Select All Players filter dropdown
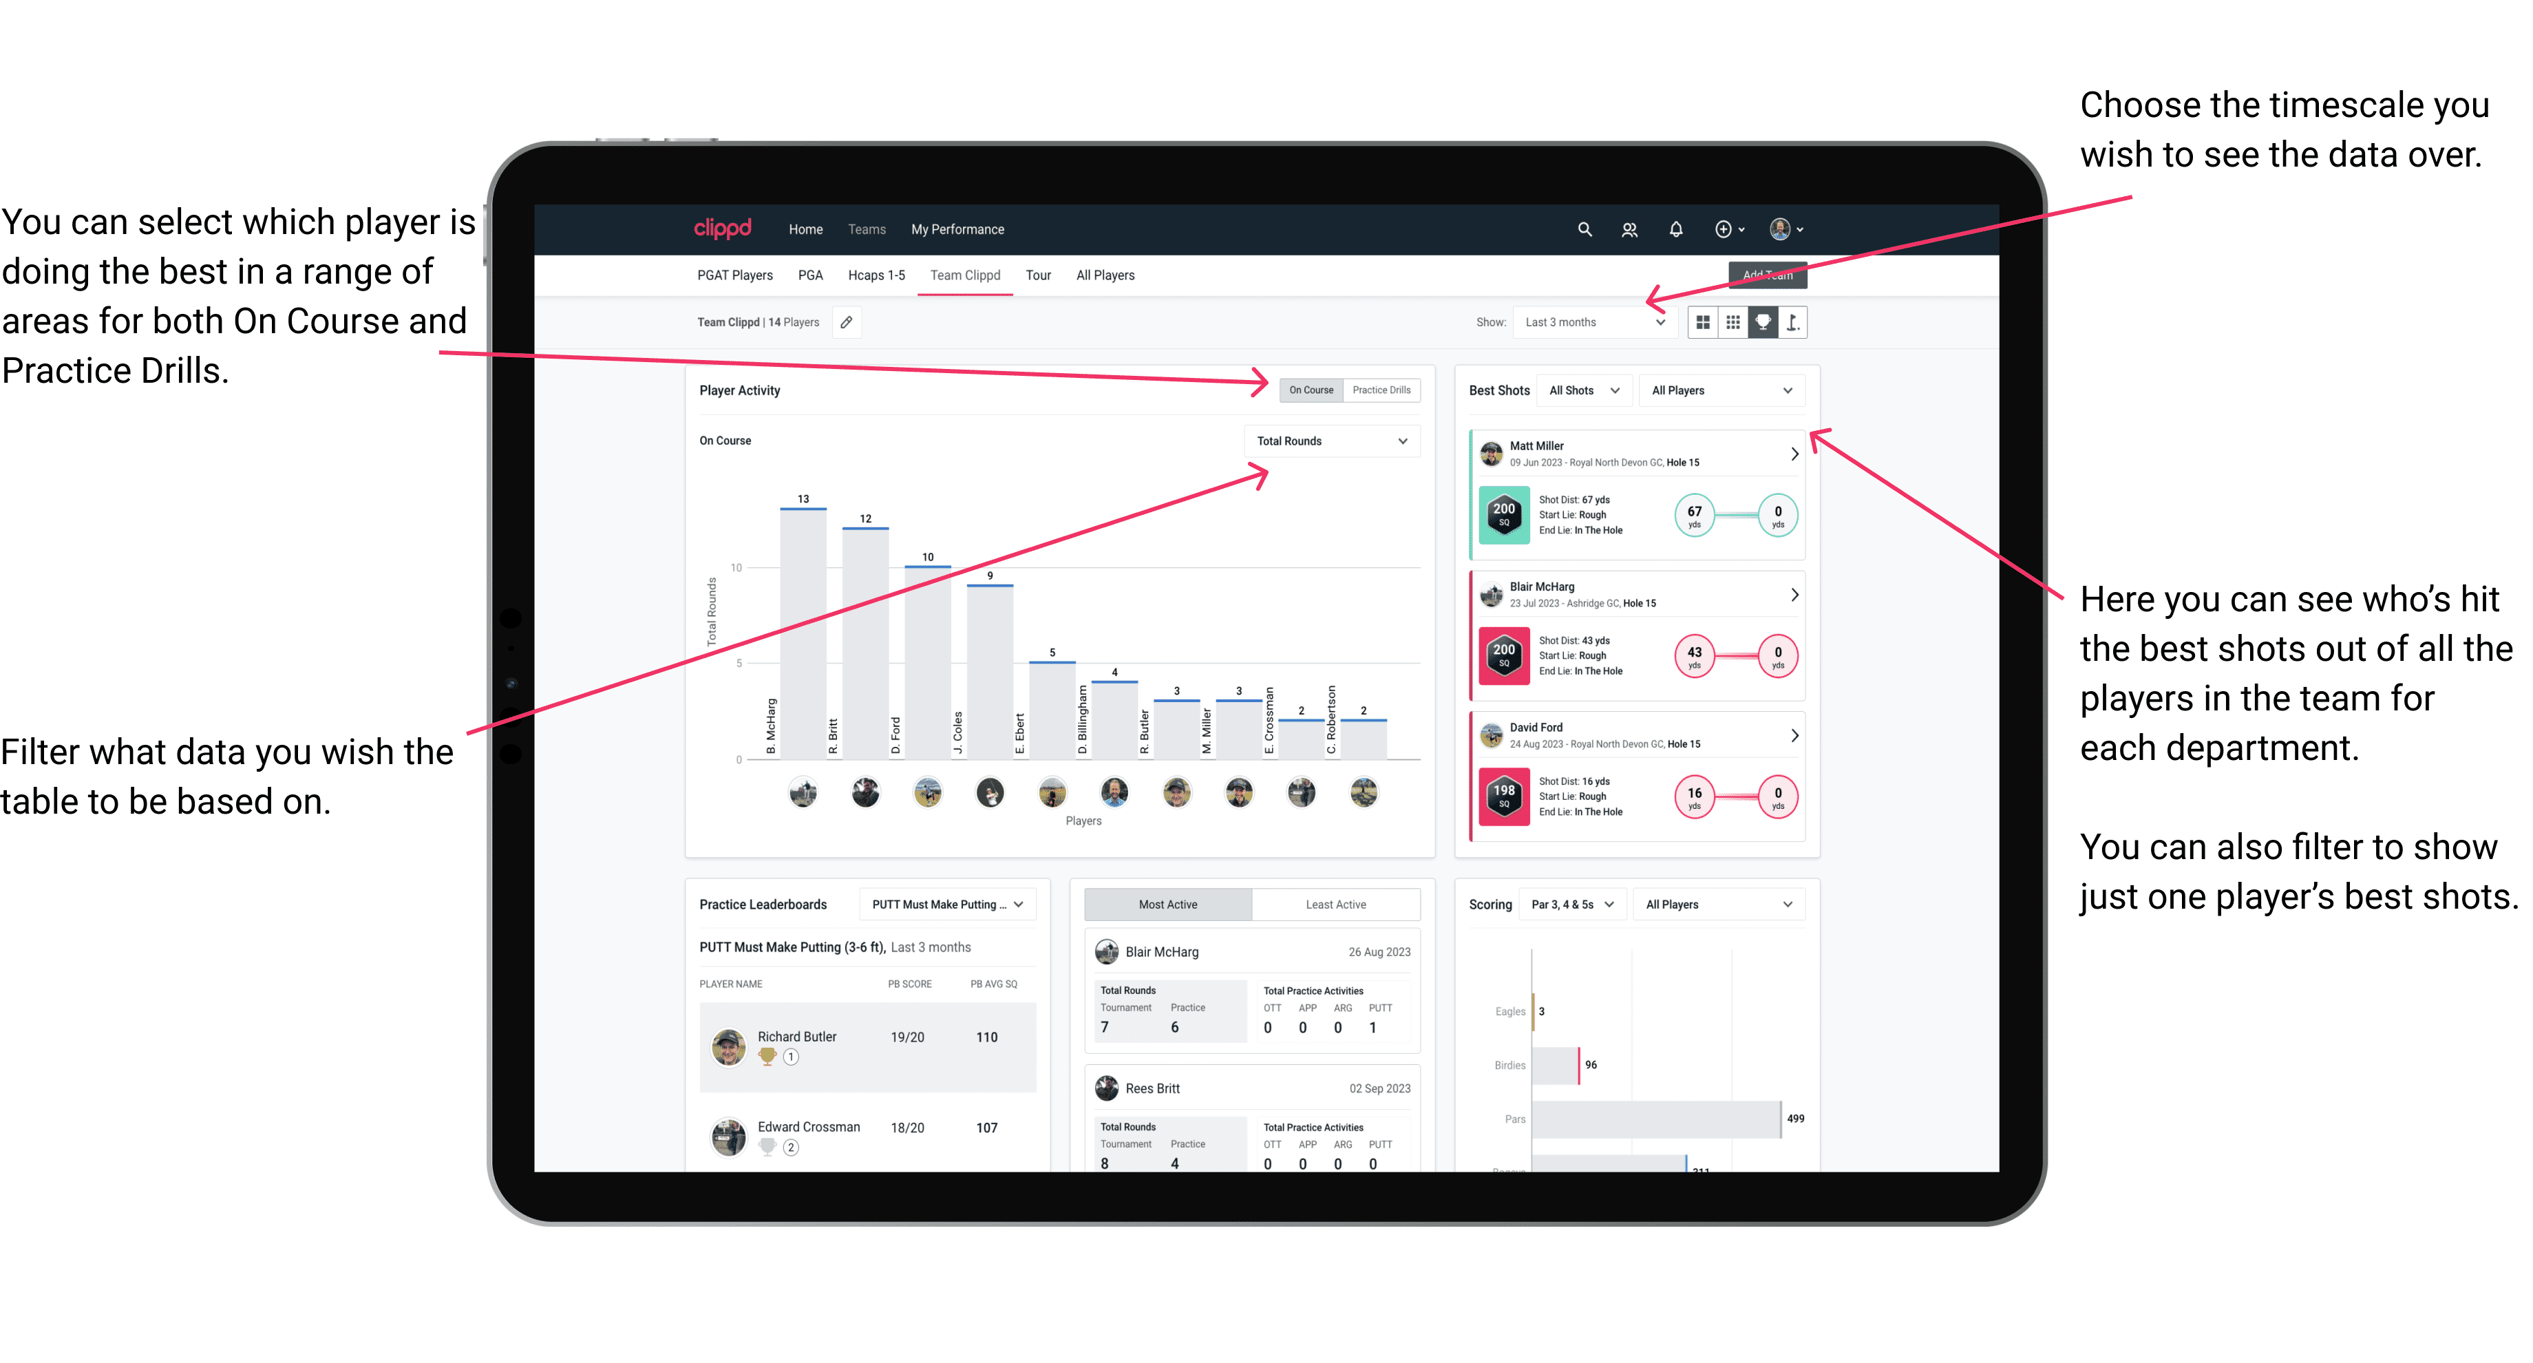 click(x=1719, y=391)
